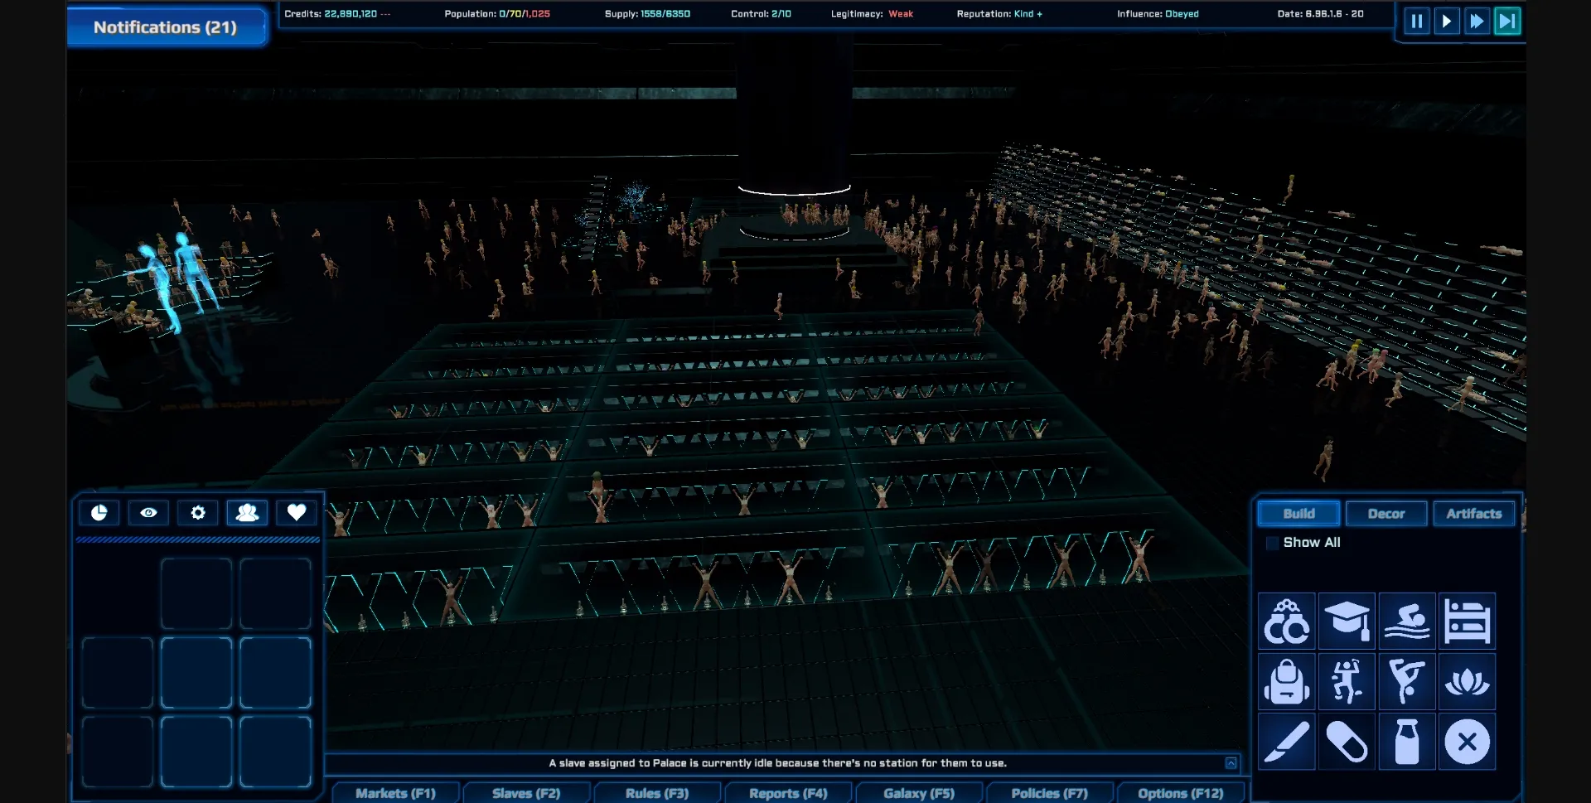Open Markets (F1) screen
This screenshot has height=803, width=1591.
[395, 793]
